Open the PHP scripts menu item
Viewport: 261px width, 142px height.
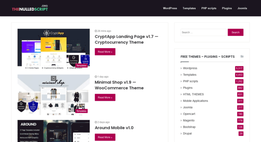pos(209,8)
